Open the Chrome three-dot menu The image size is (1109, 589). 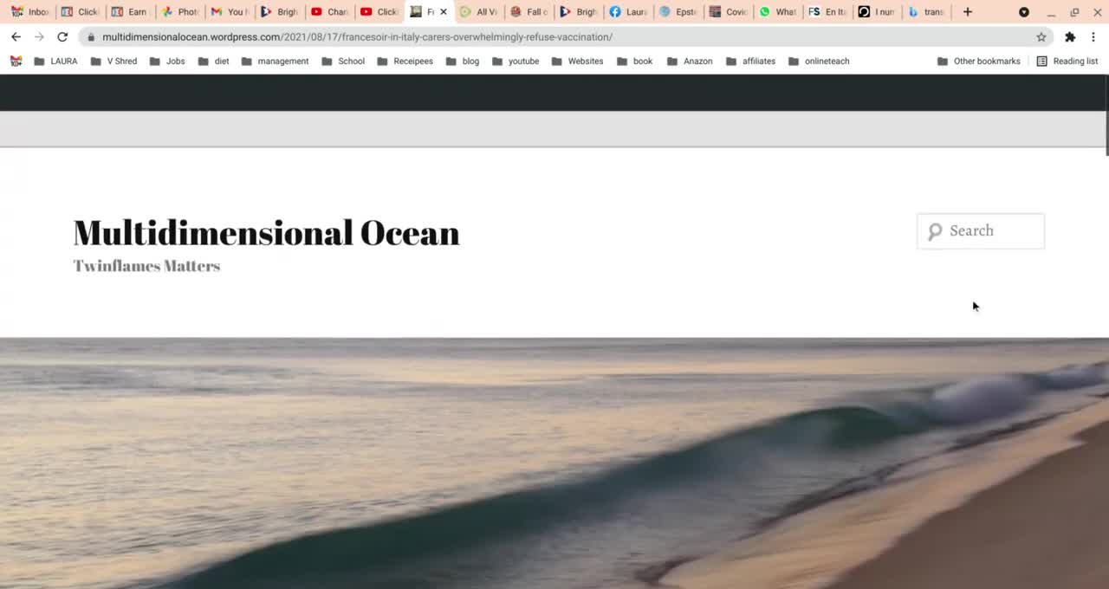[1093, 37]
